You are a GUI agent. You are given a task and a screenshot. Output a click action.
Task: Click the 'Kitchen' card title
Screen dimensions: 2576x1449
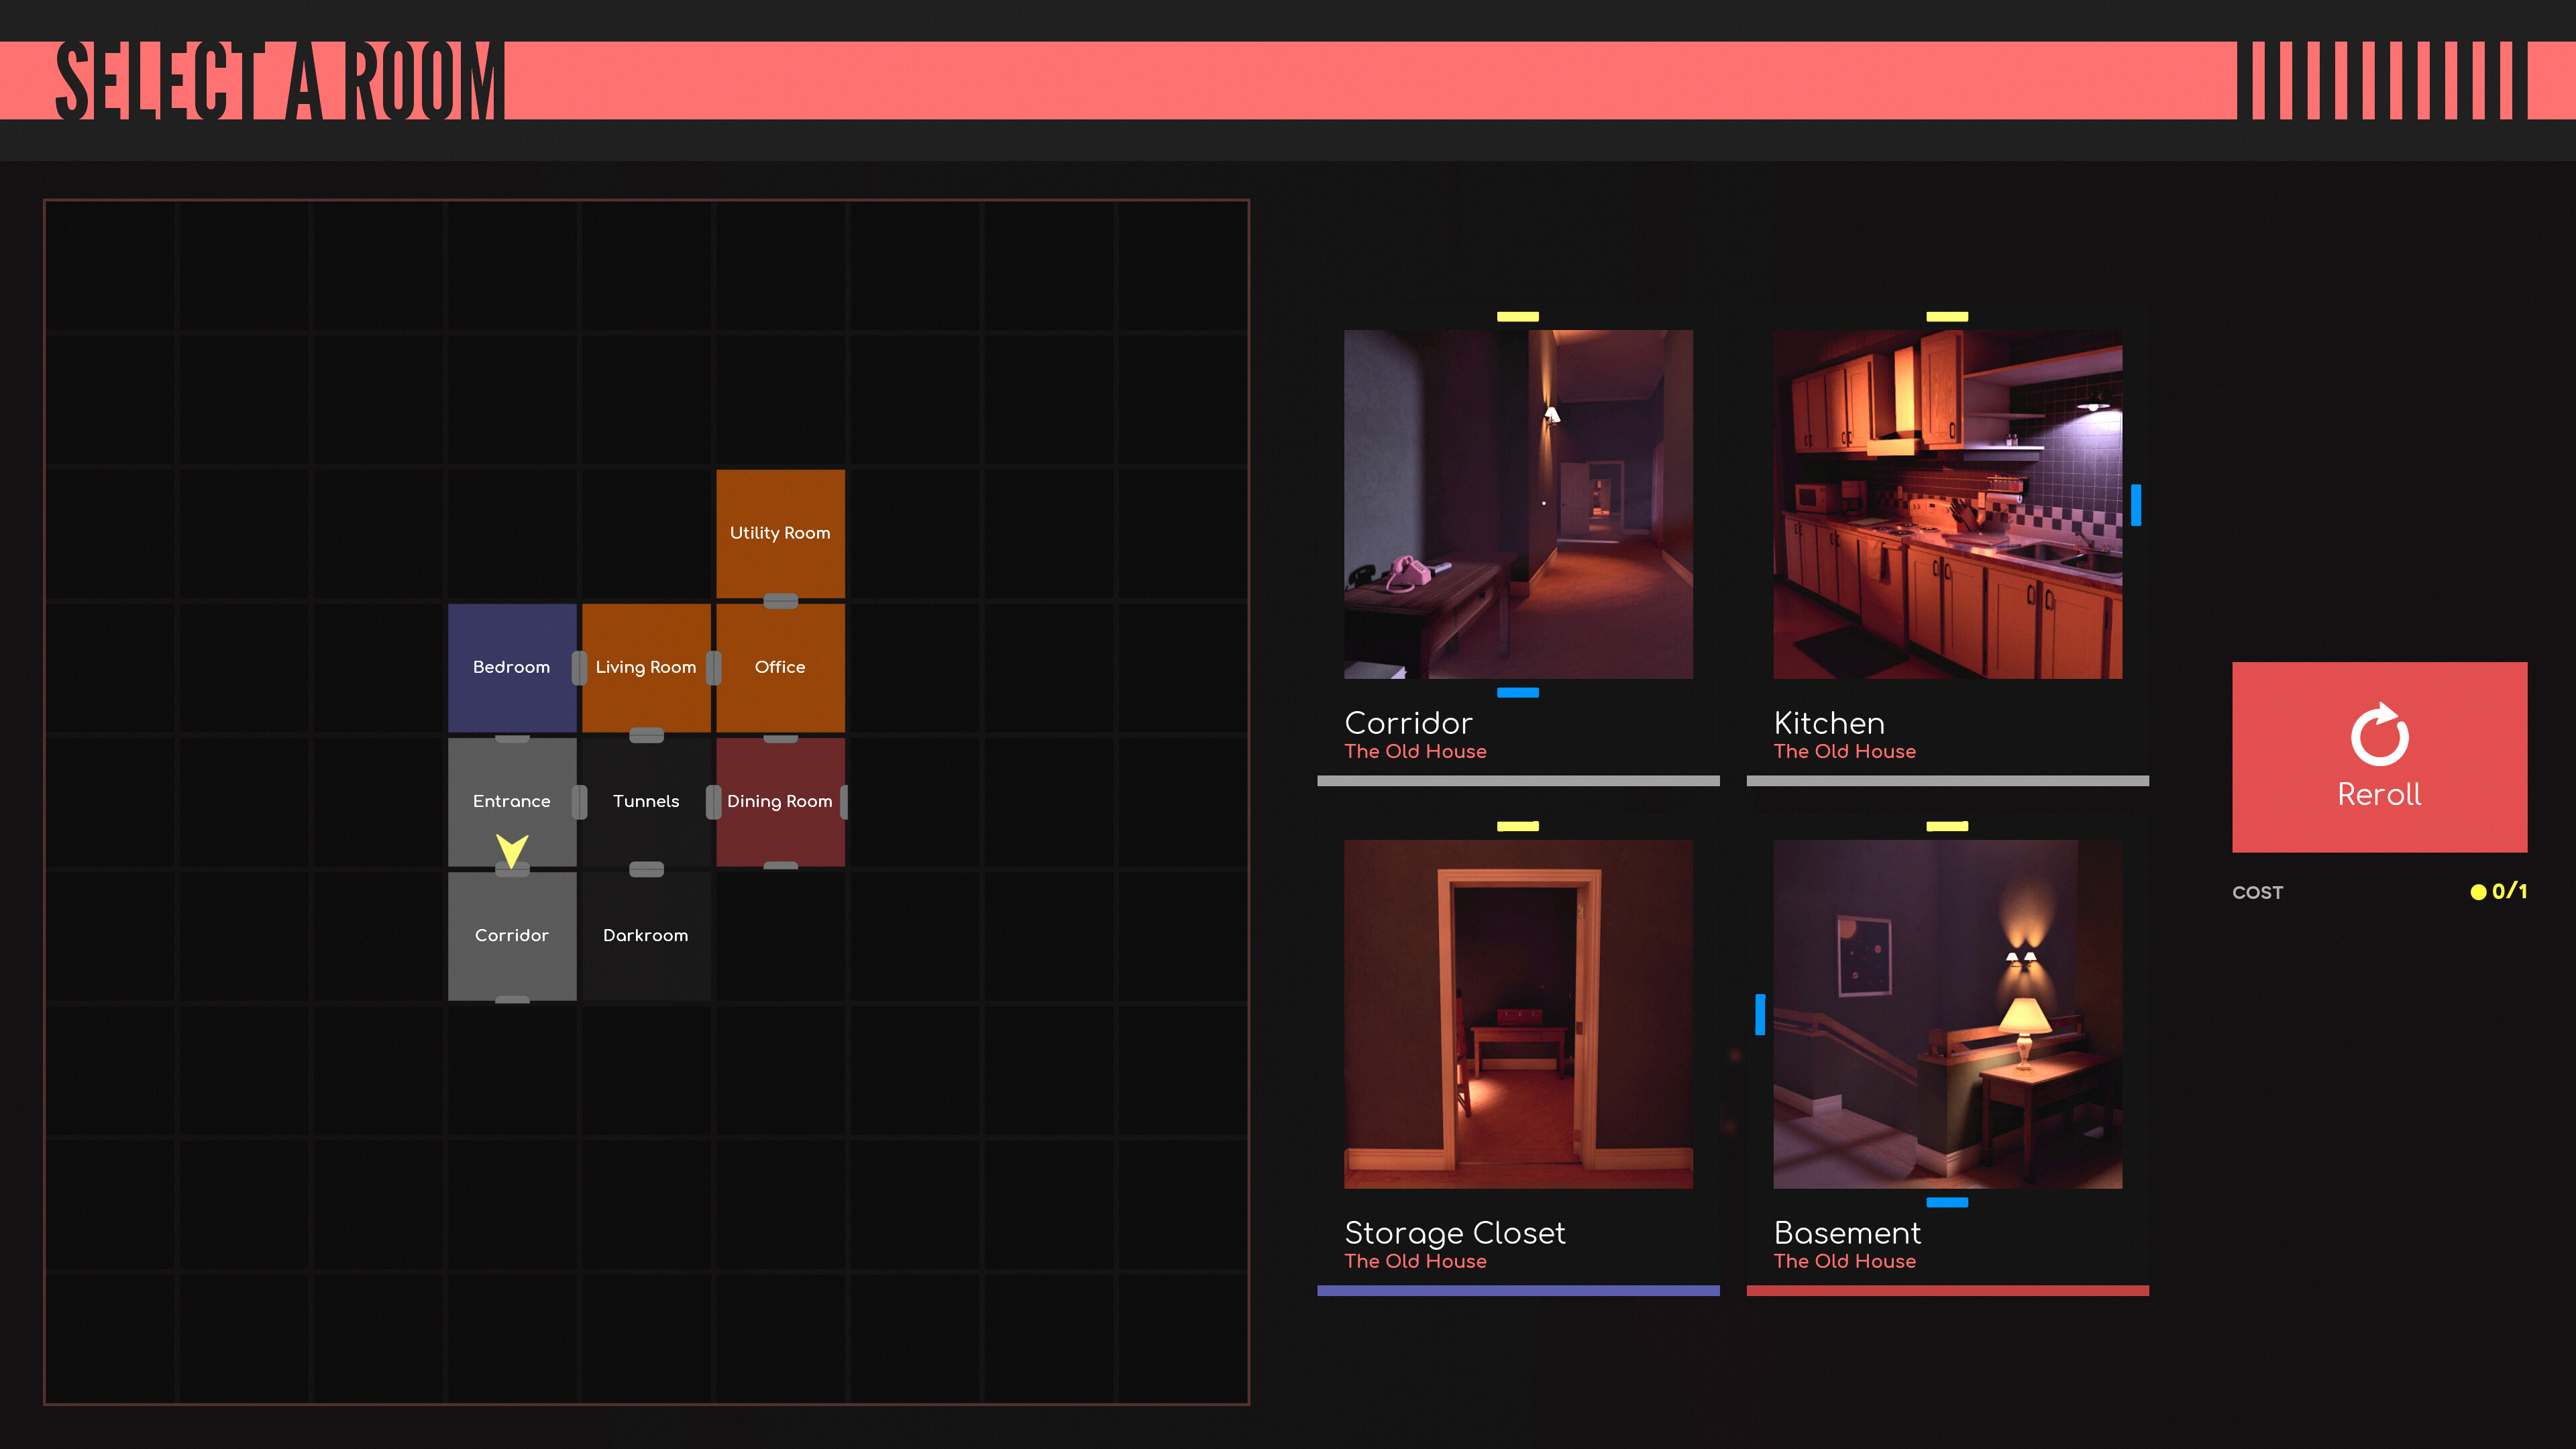click(x=1829, y=723)
